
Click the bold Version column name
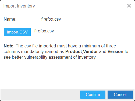[x=115, y=51]
